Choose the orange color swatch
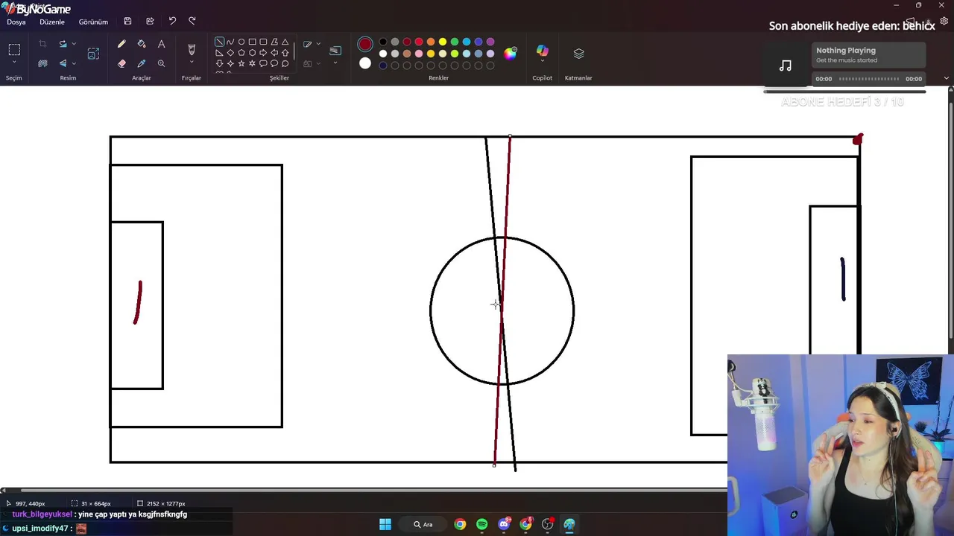This screenshot has width=954, height=536. click(431, 42)
